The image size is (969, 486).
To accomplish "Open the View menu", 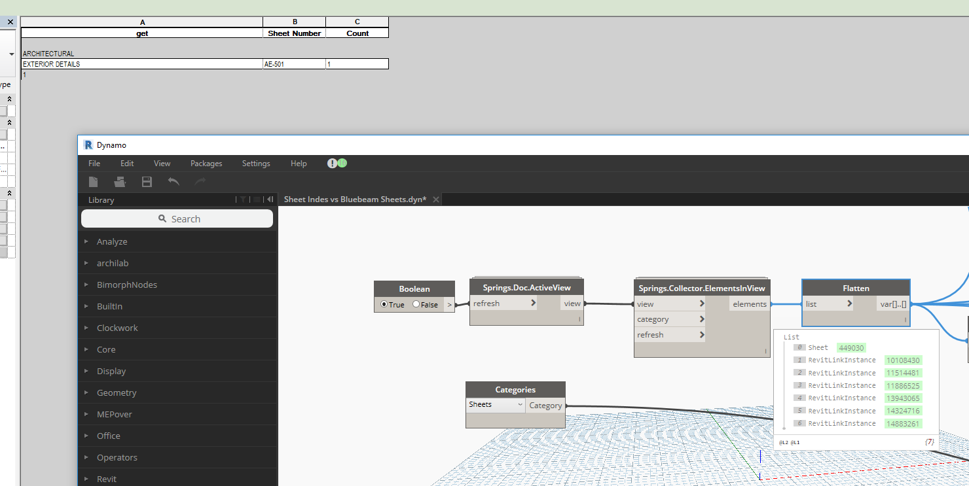I will pyautogui.click(x=162, y=164).
